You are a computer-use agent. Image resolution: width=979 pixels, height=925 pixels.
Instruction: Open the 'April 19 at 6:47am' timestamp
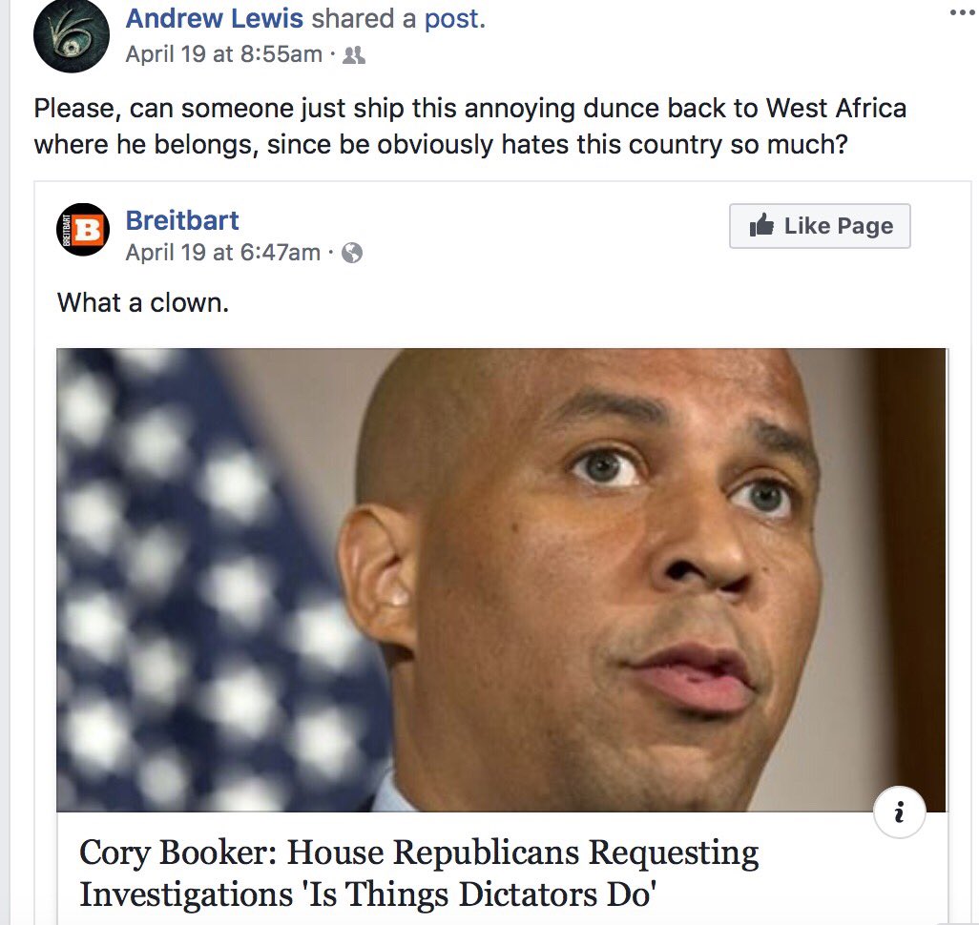pos(223,252)
